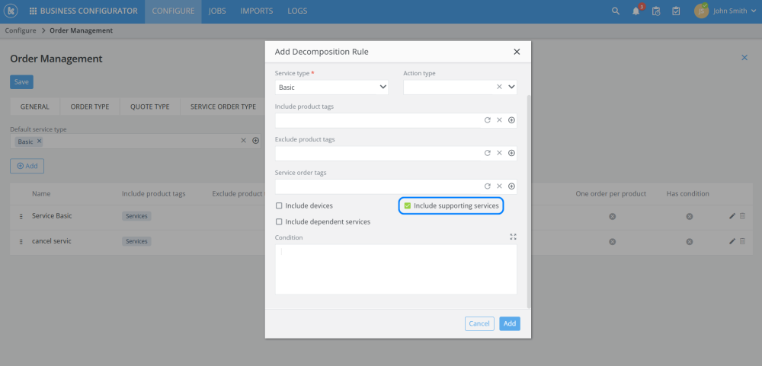Viewport: 762px width, 366px height.
Task: Add a tag to Service order tags
Action: coord(511,186)
